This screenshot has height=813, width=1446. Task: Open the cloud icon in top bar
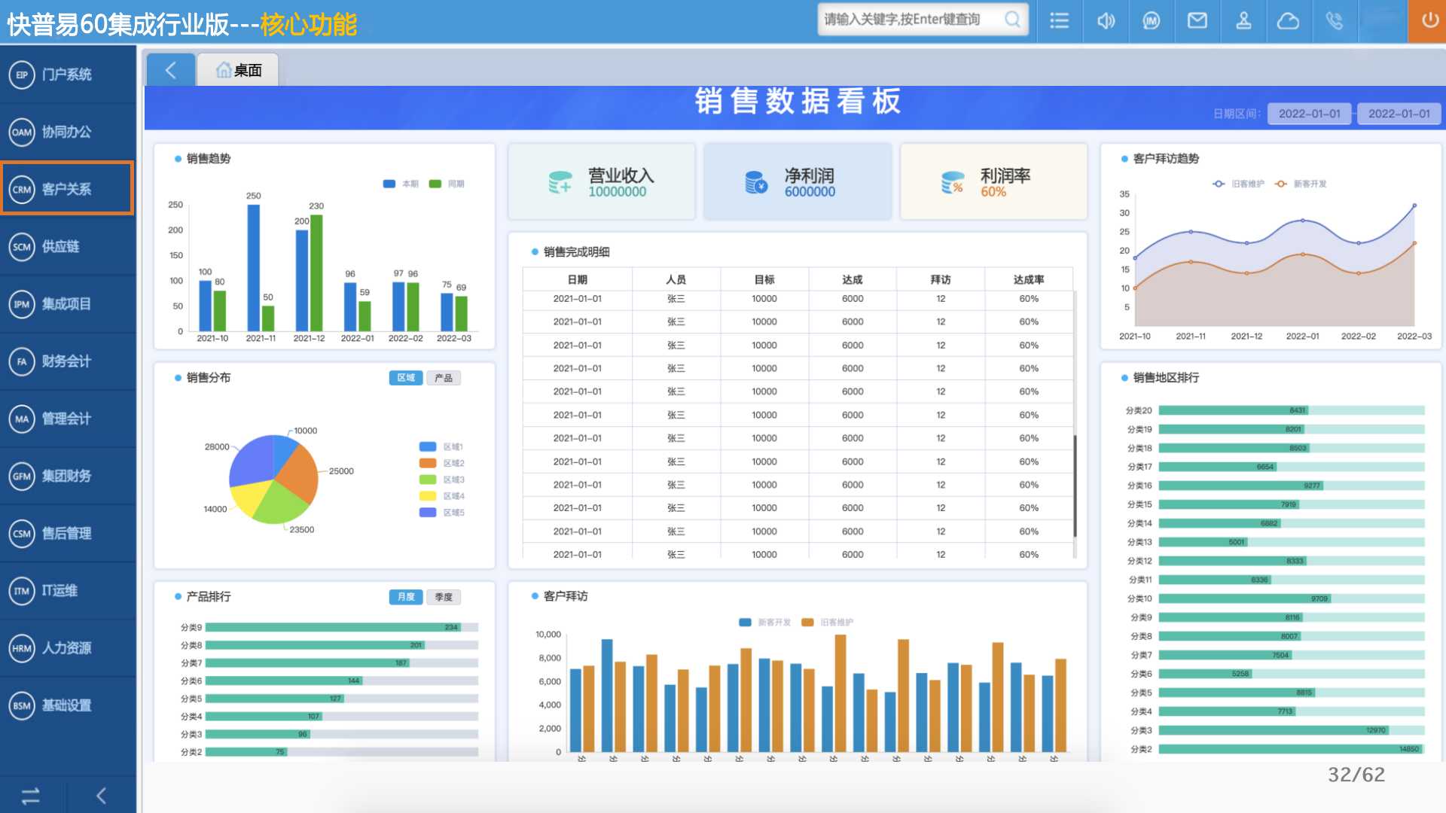(1288, 21)
